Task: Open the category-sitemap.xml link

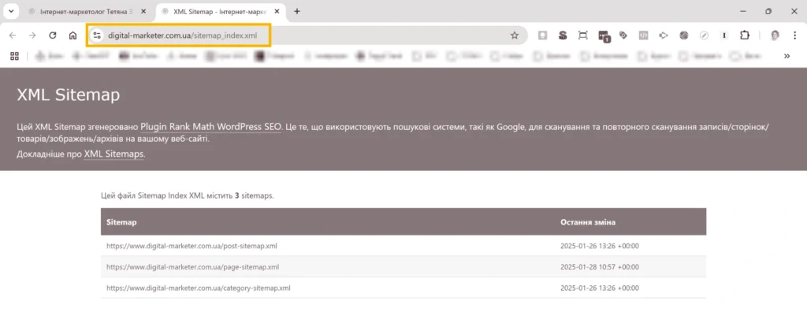Action: pyautogui.click(x=198, y=288)
